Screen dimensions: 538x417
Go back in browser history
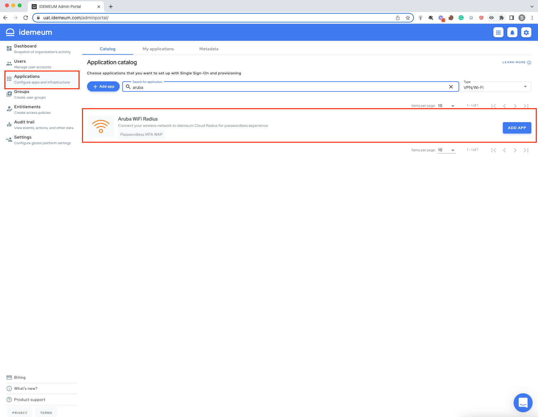pyautogui.click(x=5, y=18)
